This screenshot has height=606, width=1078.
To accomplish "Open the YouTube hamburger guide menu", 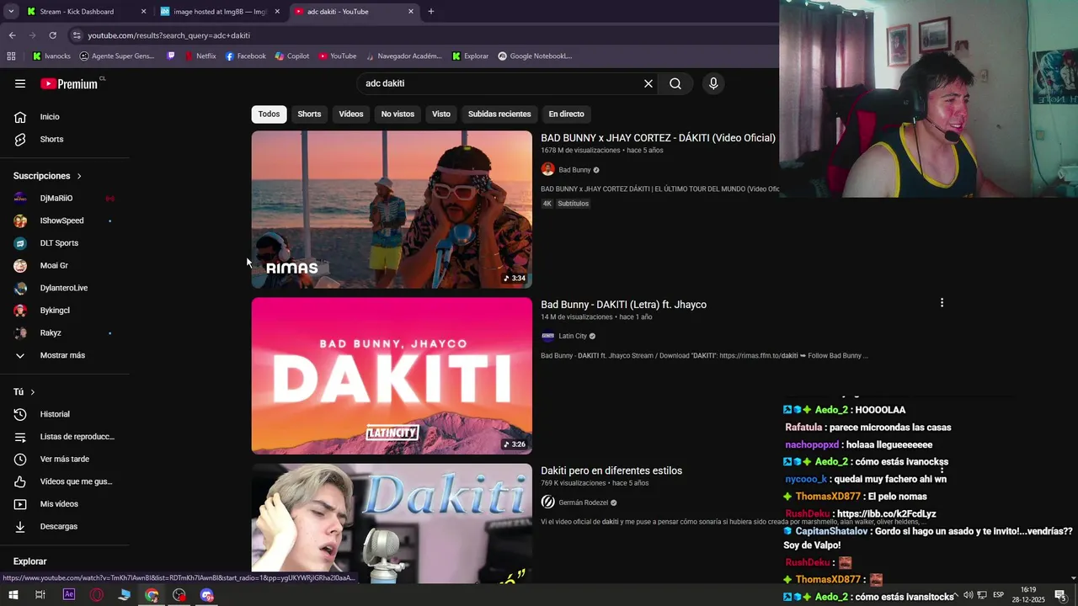I will pyautogui.click(x=20, y=83).
